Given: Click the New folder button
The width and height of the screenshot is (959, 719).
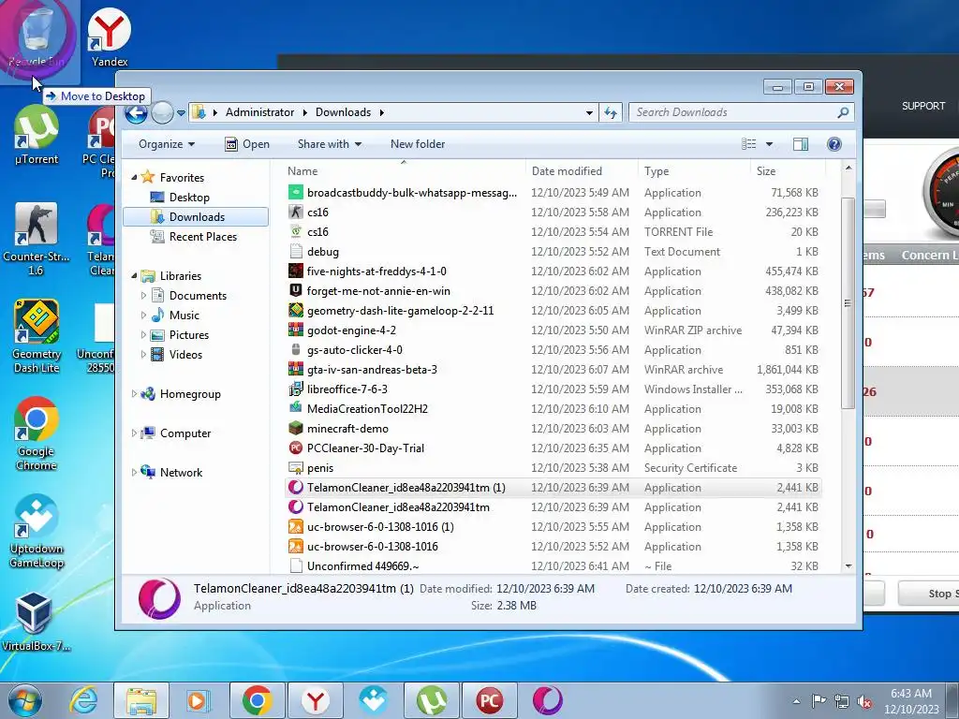Looking at the screenshot, I should (418, 144).
